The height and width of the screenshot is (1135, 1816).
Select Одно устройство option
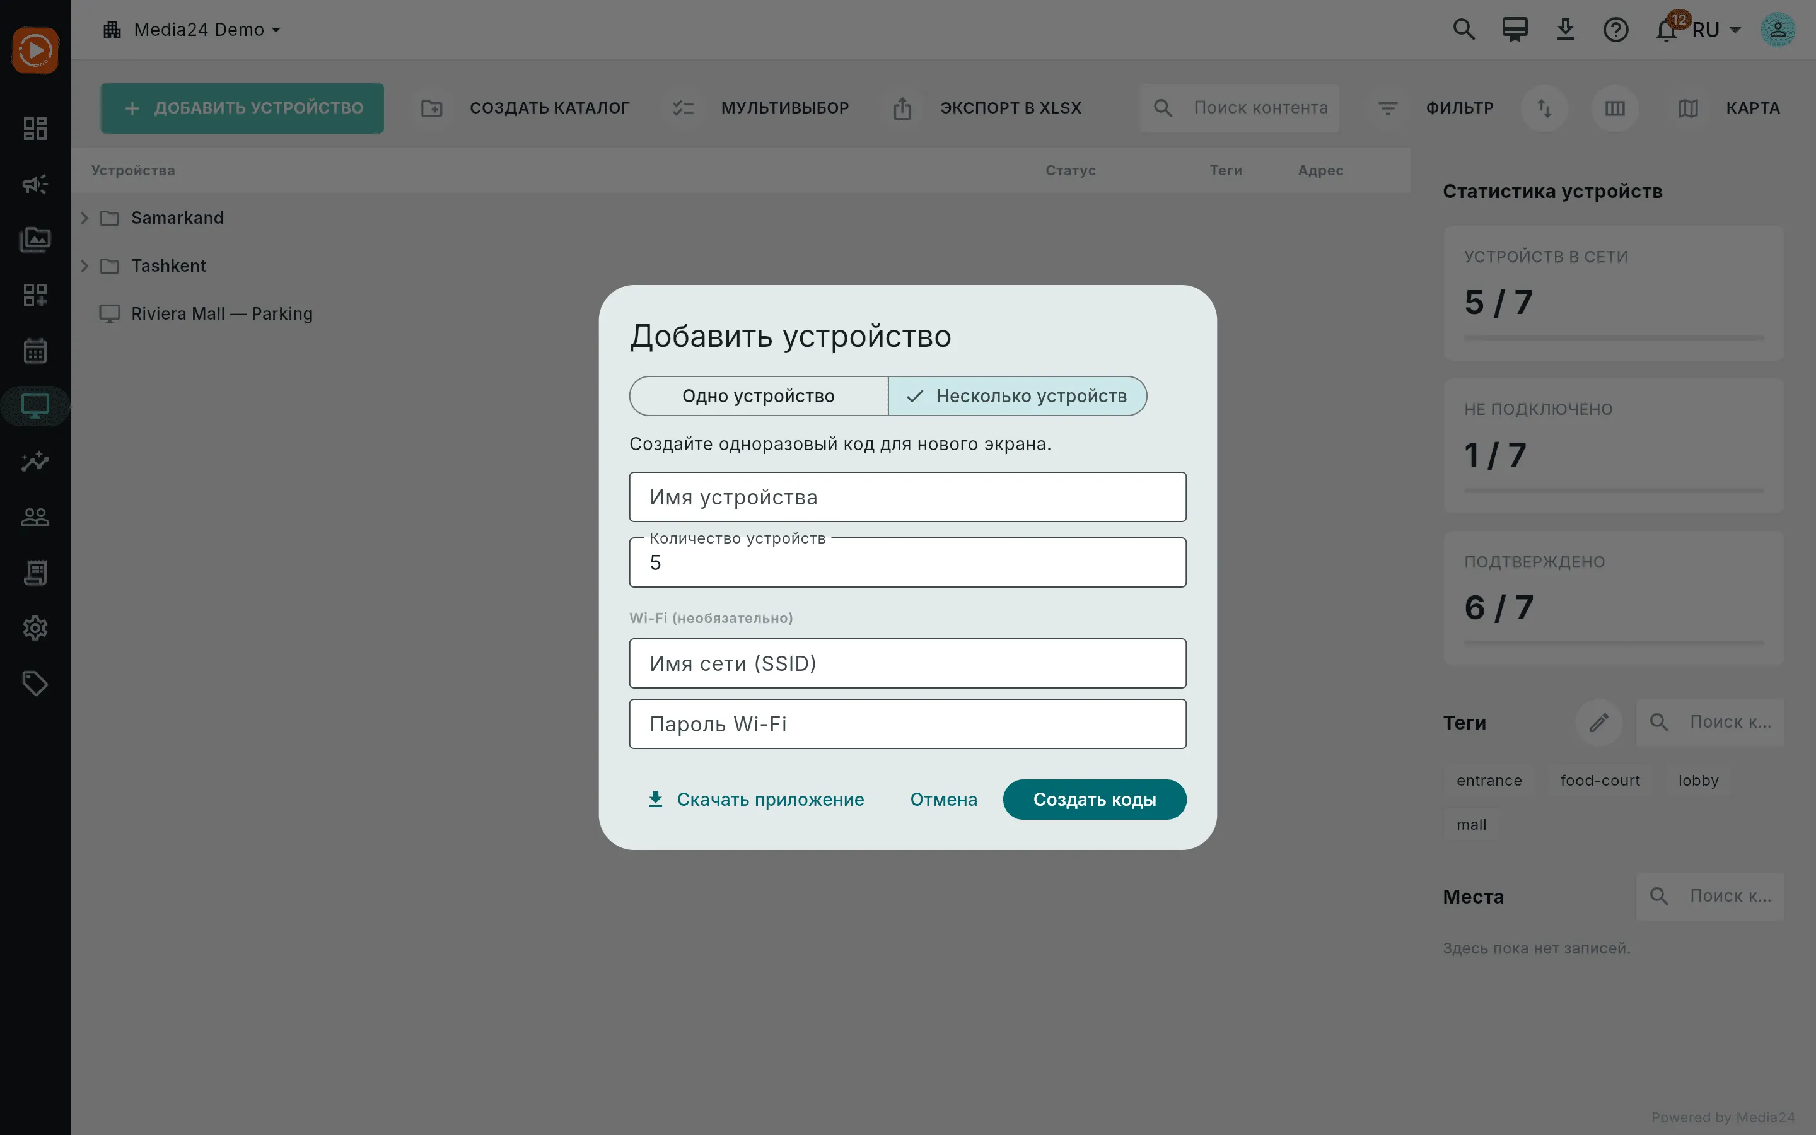(759, 395)
